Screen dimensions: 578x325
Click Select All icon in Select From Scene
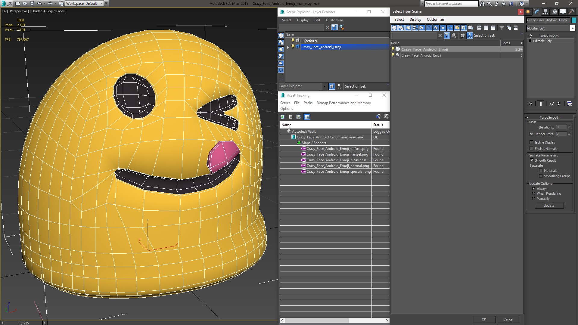[479, 28]
